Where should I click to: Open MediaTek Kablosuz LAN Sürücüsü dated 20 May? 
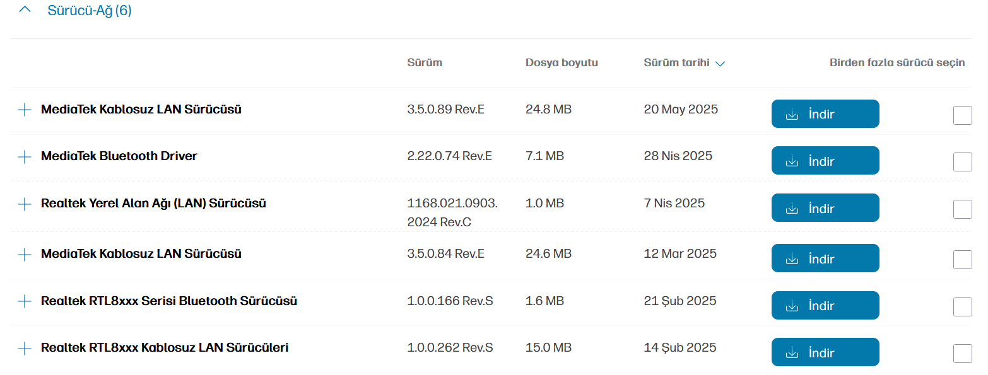[x=141, y=110]
